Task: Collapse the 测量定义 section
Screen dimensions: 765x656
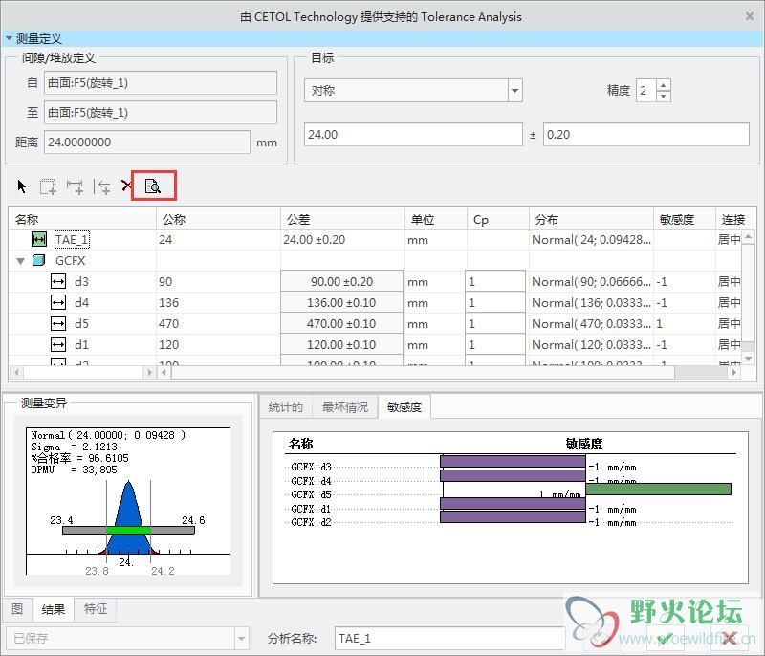Action: [x=9, y=38]
